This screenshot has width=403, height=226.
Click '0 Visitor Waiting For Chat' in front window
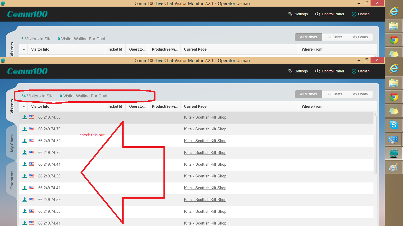pos(83,96)
